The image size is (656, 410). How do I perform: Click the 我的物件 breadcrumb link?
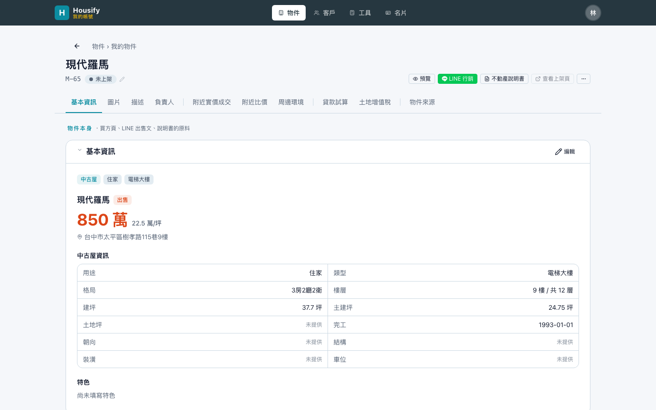click(124, 46)
